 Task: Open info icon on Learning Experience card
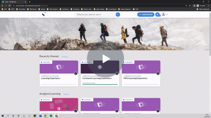pyautogui.click(x=76, y=73)
